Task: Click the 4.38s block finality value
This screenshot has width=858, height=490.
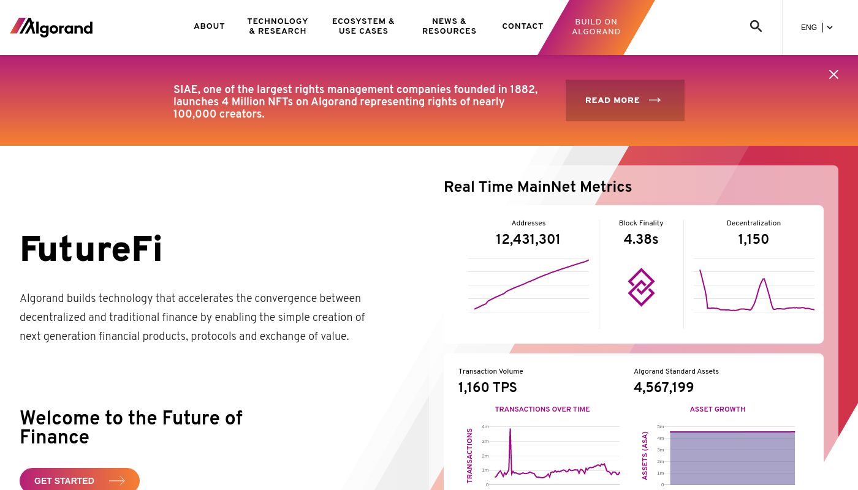Action: click(641, 239)
